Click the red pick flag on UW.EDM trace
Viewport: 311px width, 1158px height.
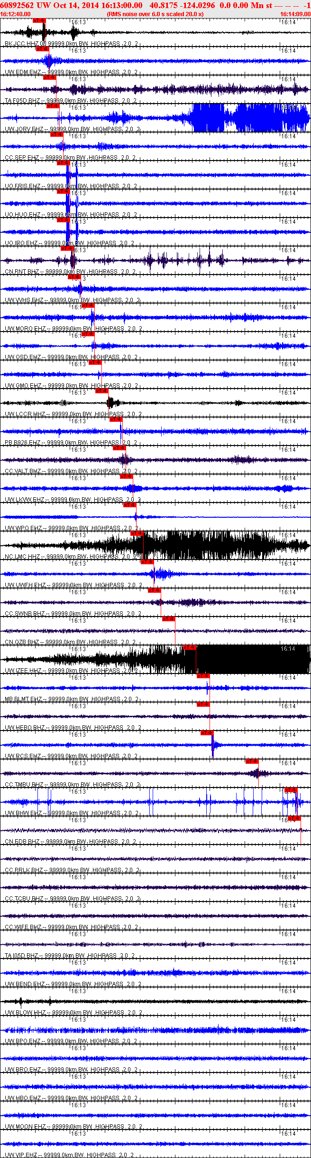click(x=43, y=49)
